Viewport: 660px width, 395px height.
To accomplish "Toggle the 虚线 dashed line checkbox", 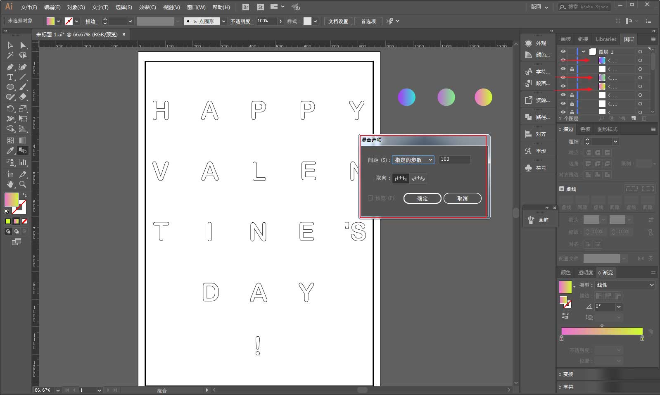I will [x=562, y=189].
